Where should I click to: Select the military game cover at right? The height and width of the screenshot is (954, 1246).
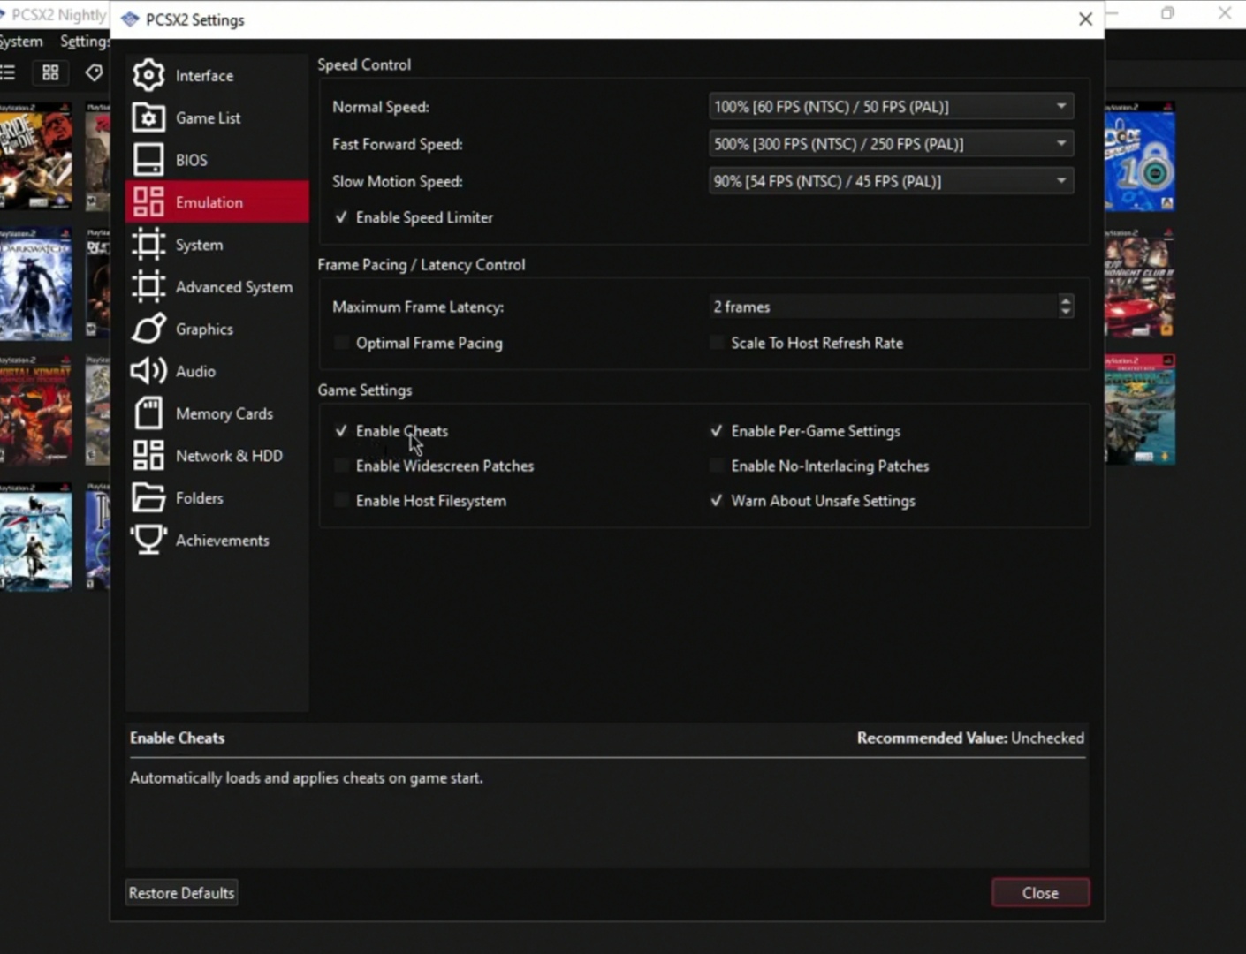pyautogui.click(x=1140, y=410)
